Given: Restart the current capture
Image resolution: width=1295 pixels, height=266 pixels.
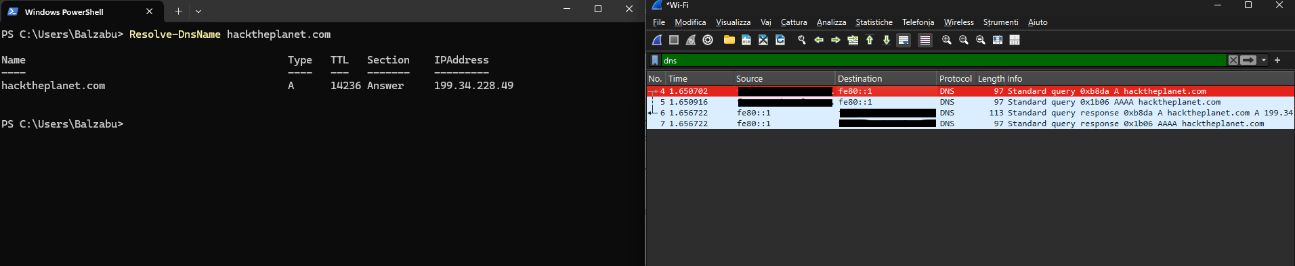Looking at the screenshot, I should coord(691,40).
